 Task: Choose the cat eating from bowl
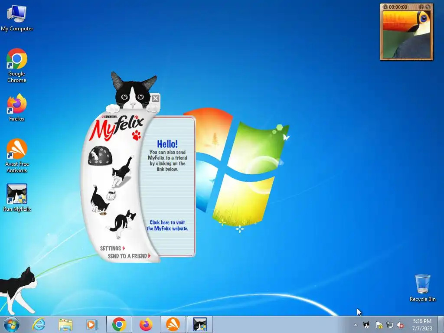99,200
